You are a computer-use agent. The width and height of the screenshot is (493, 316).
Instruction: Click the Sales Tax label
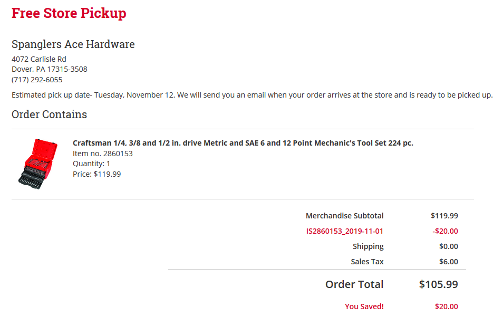pyautogui.click(x=367, y=262)
